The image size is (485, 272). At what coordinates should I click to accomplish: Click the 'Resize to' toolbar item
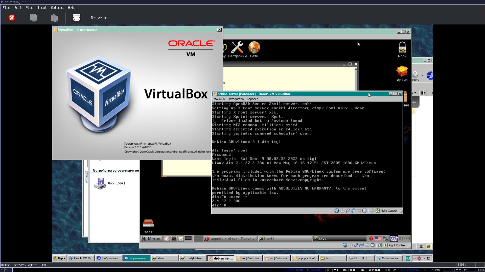click(x=99, y=18)
